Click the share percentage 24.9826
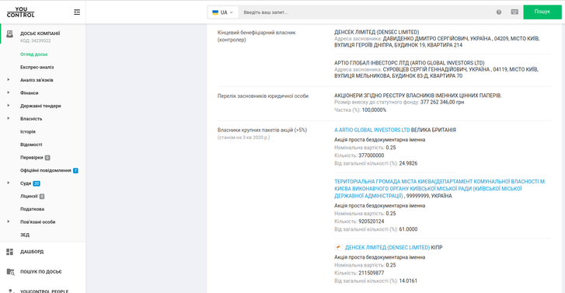565x293 pixels. point(408,163)
